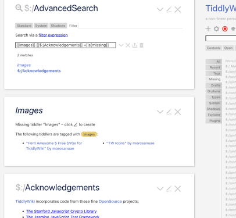Open the control panel gear icon

tap(216, 29)
